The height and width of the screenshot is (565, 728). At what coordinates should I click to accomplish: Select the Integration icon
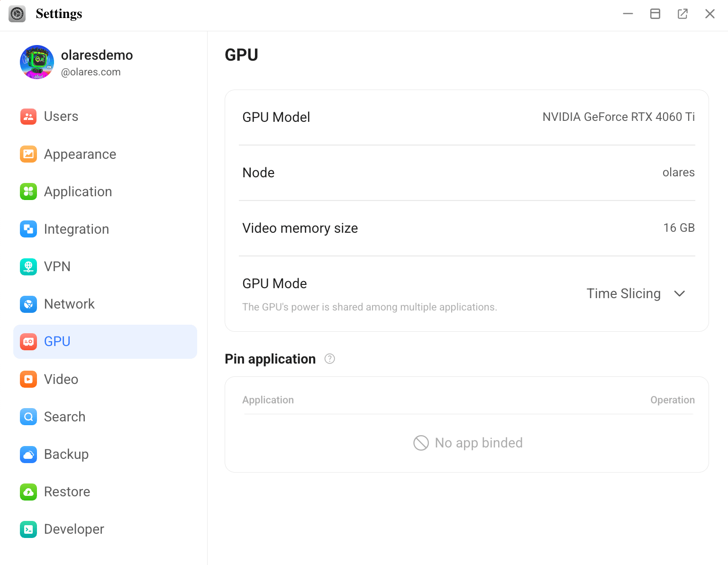point(28,229)
